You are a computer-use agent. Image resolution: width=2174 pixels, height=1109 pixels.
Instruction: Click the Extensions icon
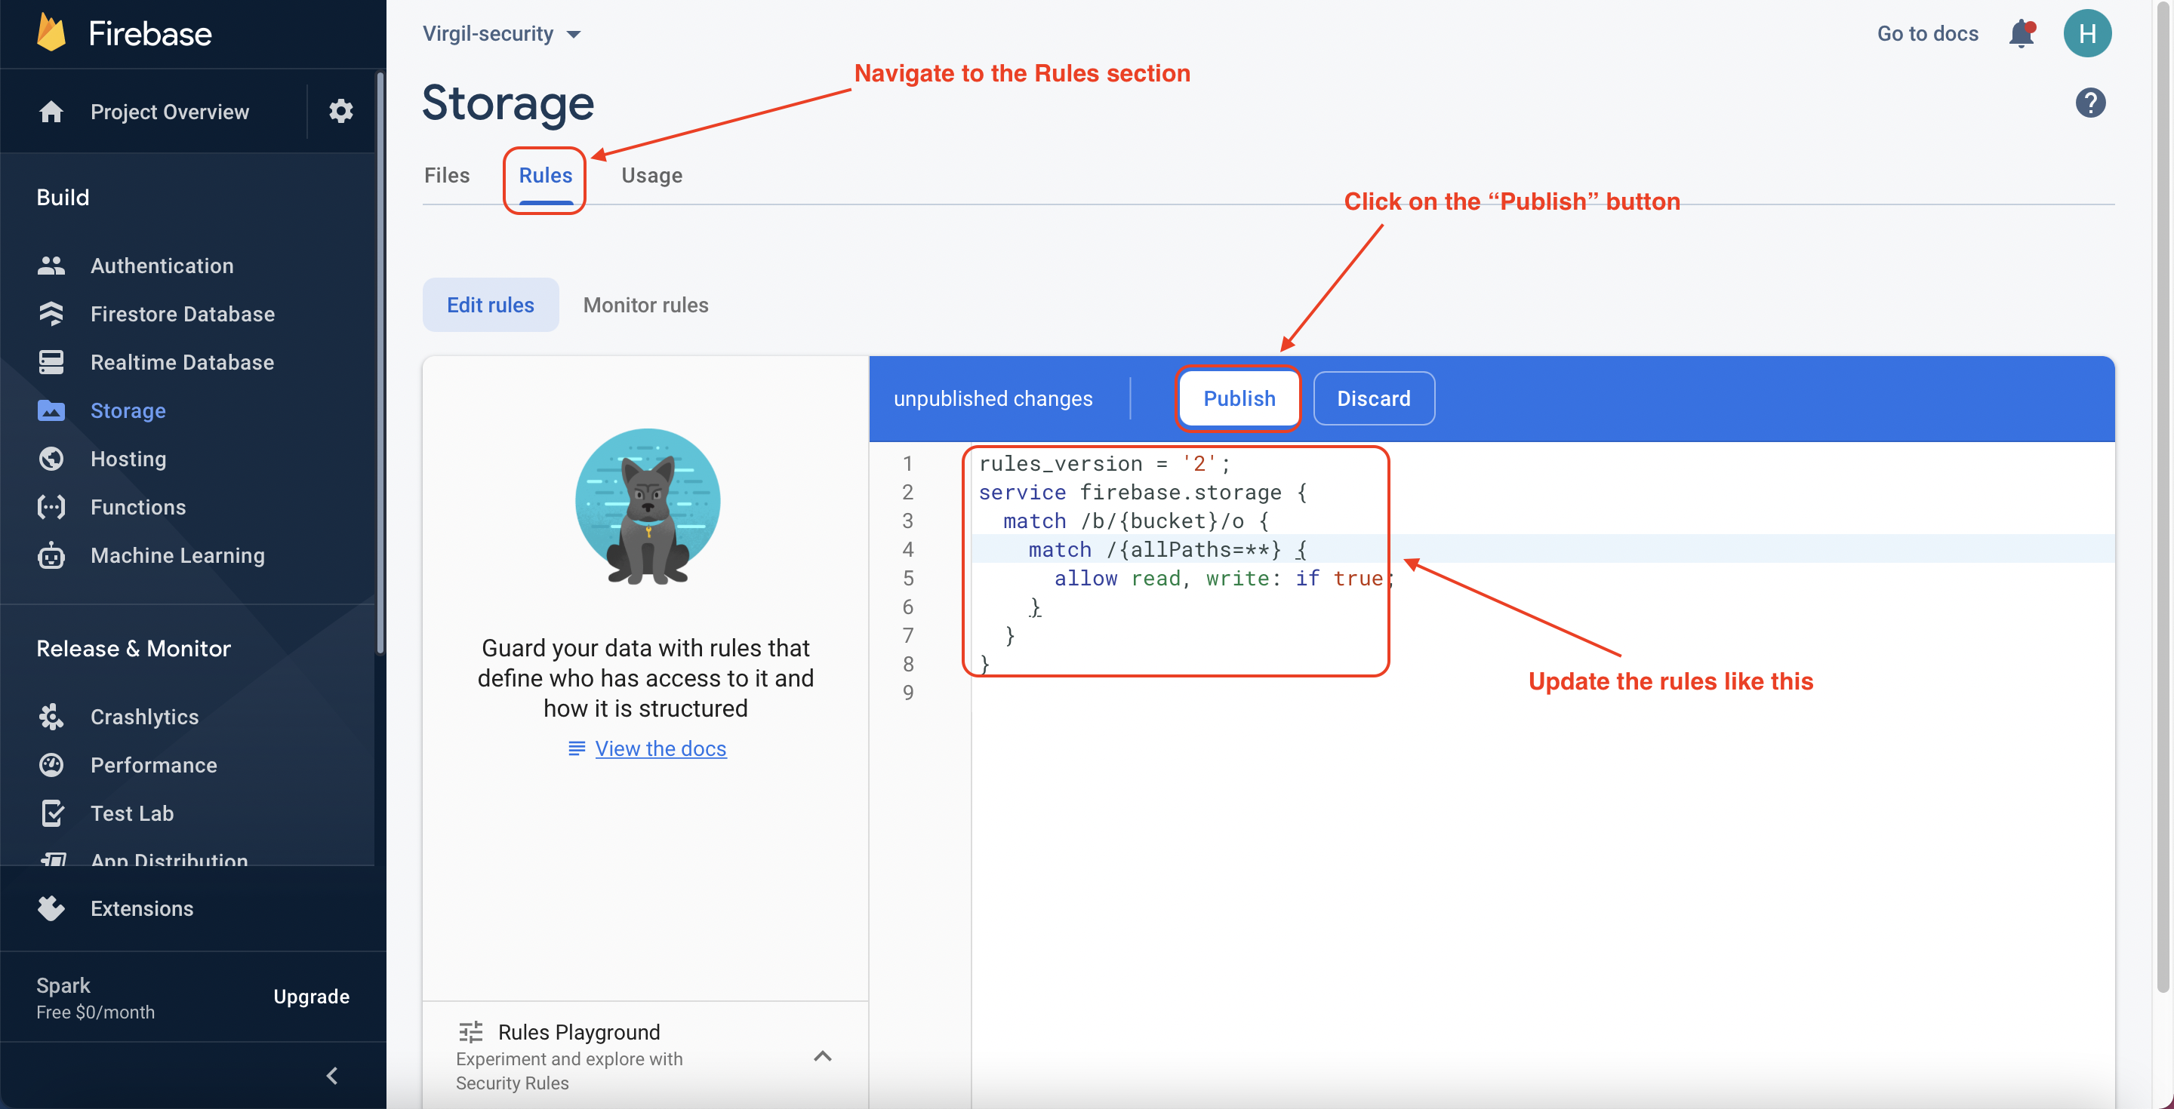coord(51,908)
